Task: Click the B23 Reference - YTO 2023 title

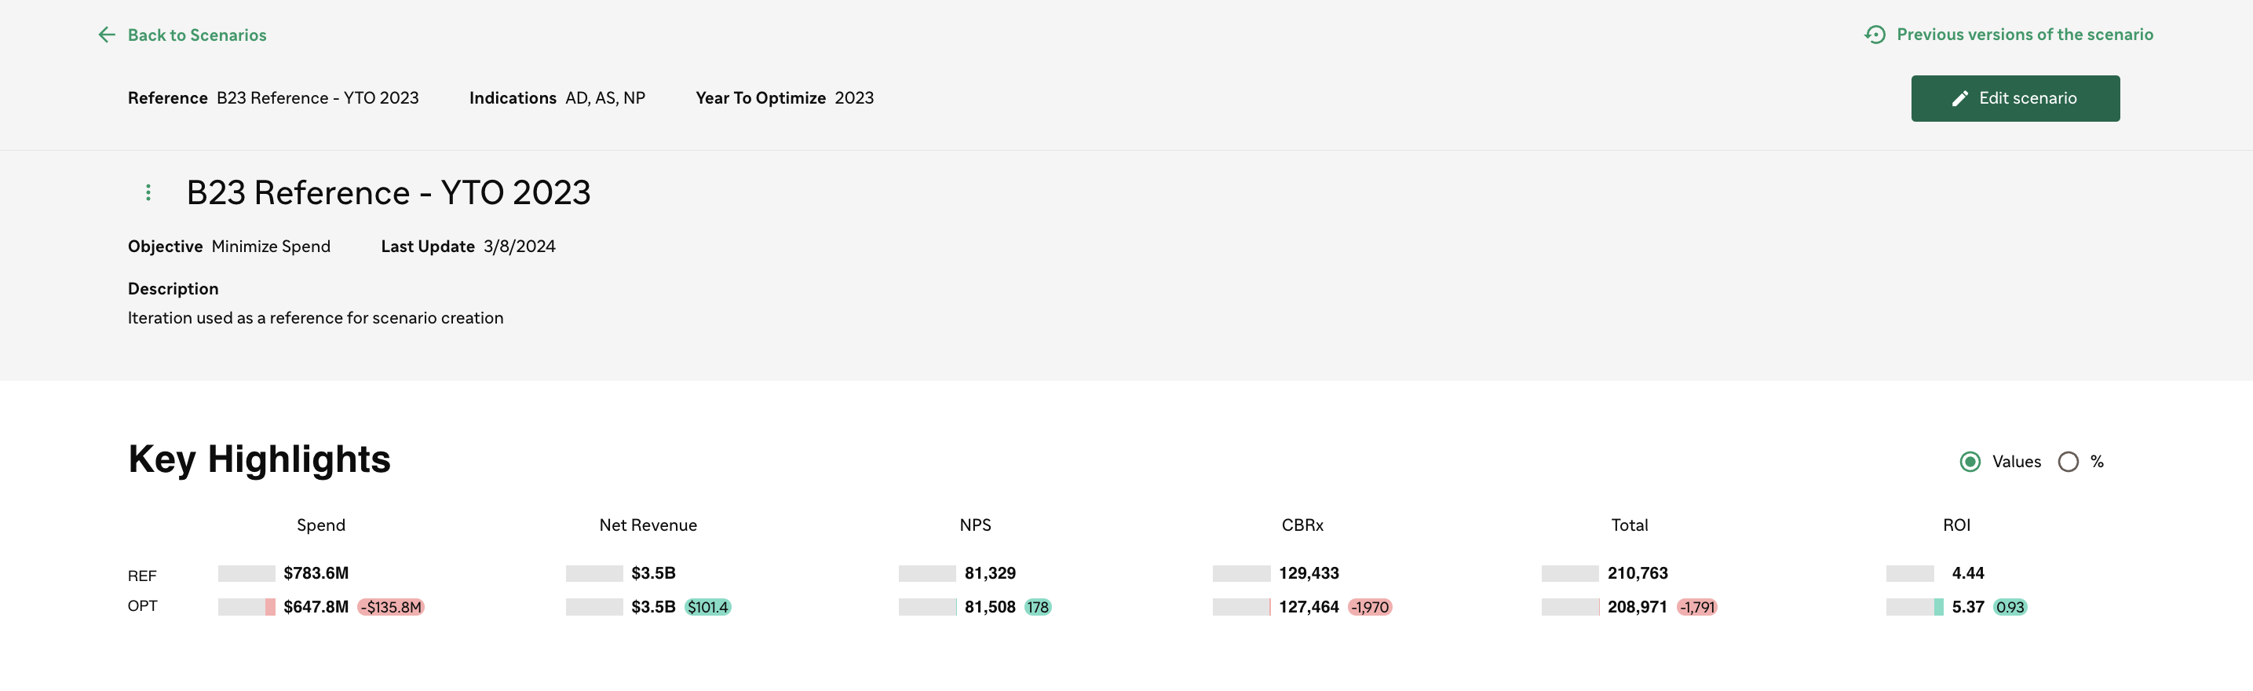Action: (389, 192)
